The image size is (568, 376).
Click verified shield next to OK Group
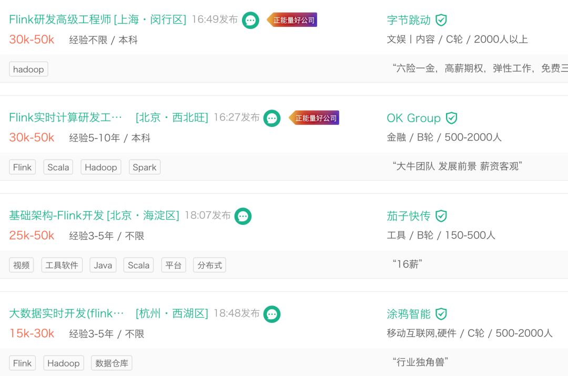[x=451, y=118]
